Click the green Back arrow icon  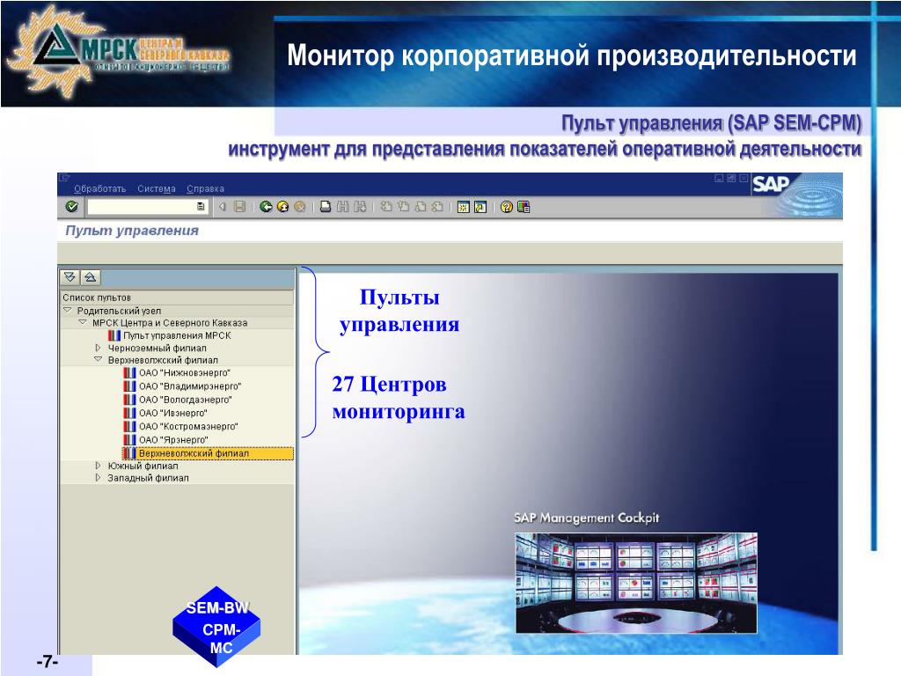[266, 206]
